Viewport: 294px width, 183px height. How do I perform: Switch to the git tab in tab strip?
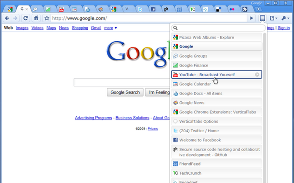tap(166, 9)
